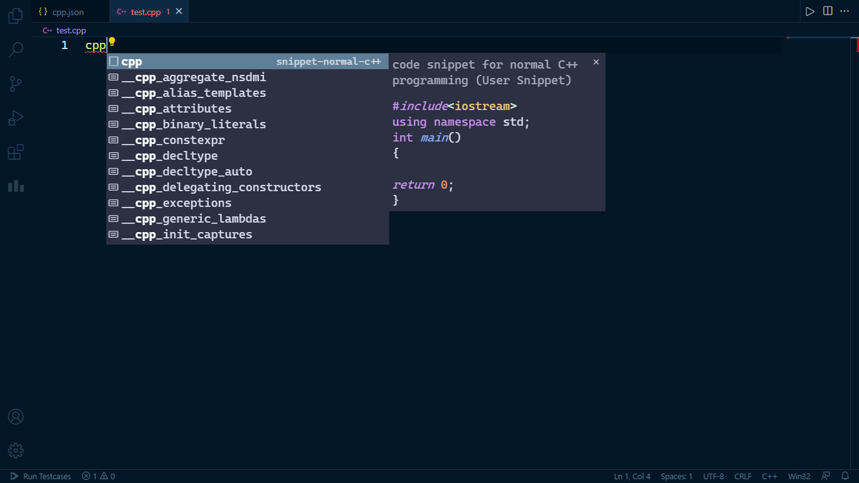This screenshot has width=859, height=483.
Task: Open the Manage gear icon
Action: [x=16, y=450]
